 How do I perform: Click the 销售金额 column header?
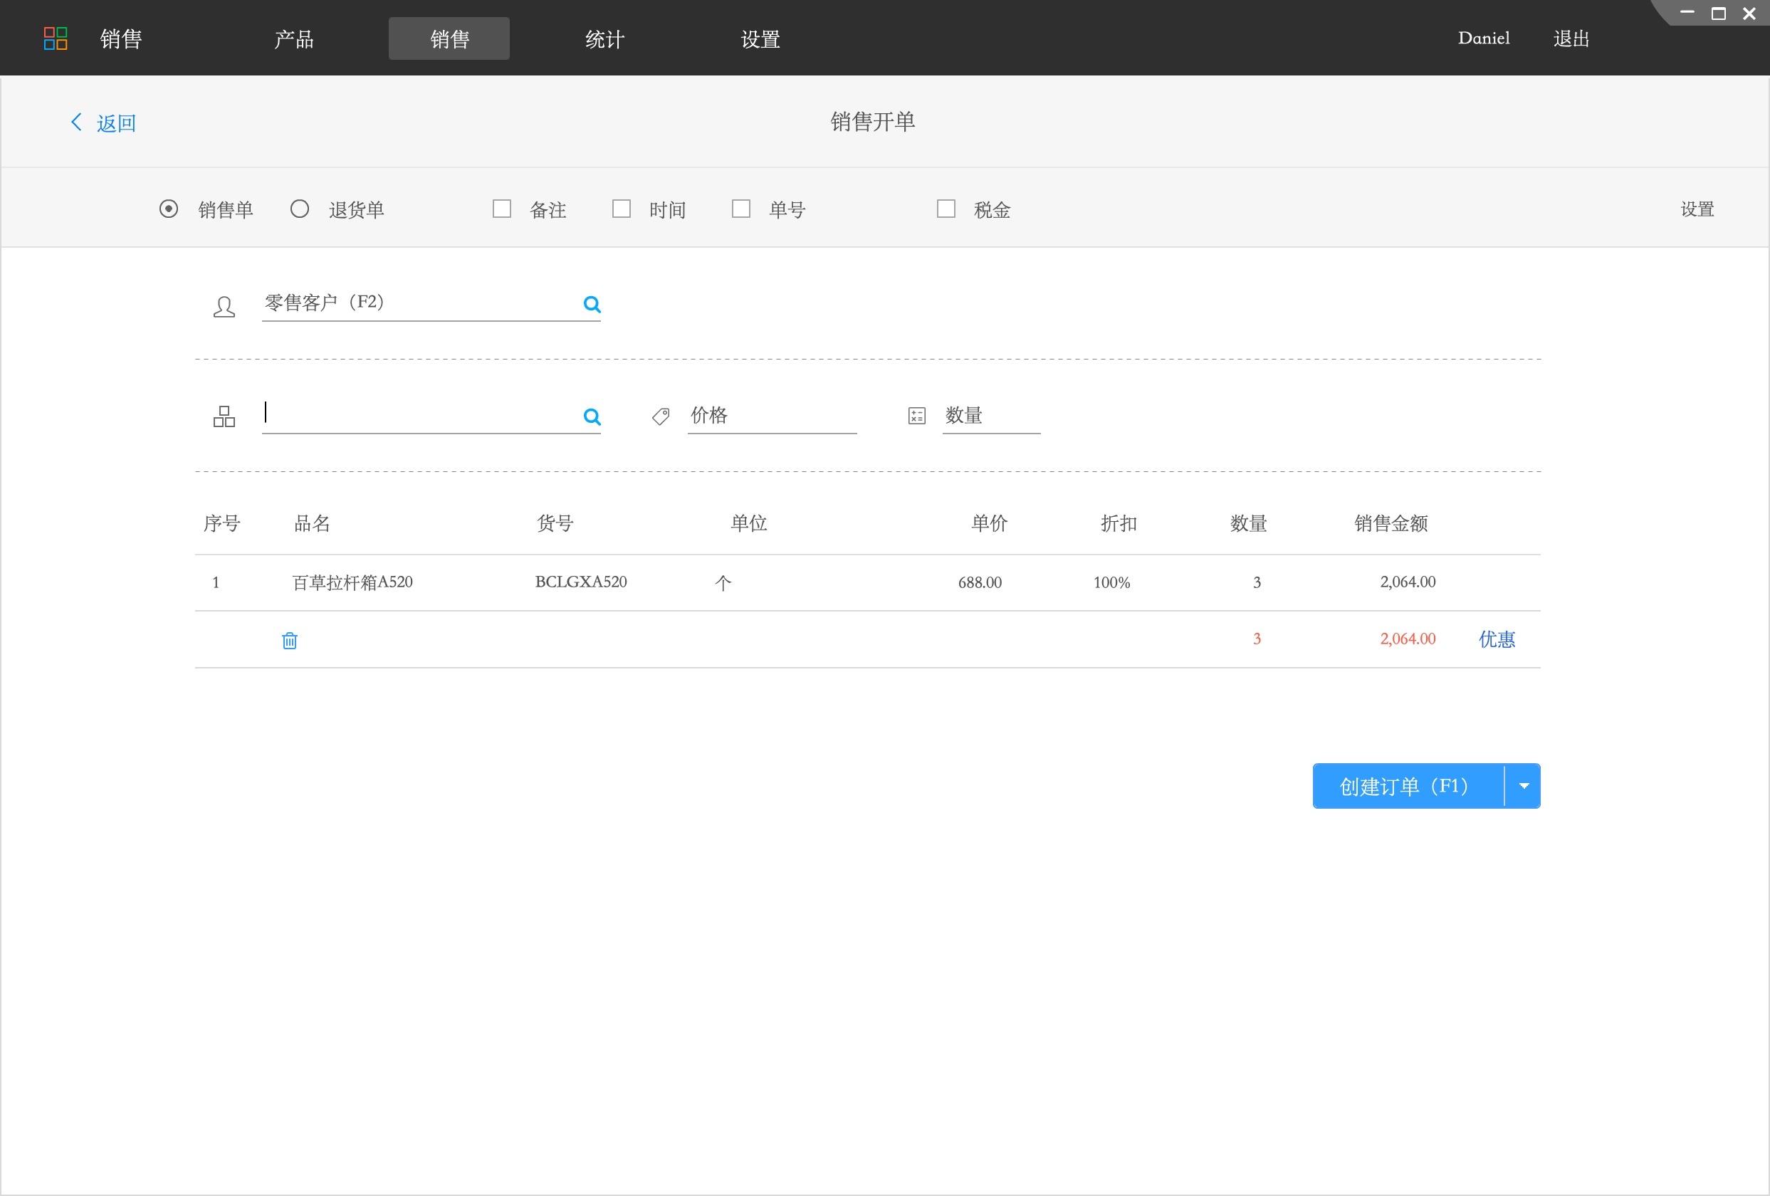point(1391,524)
